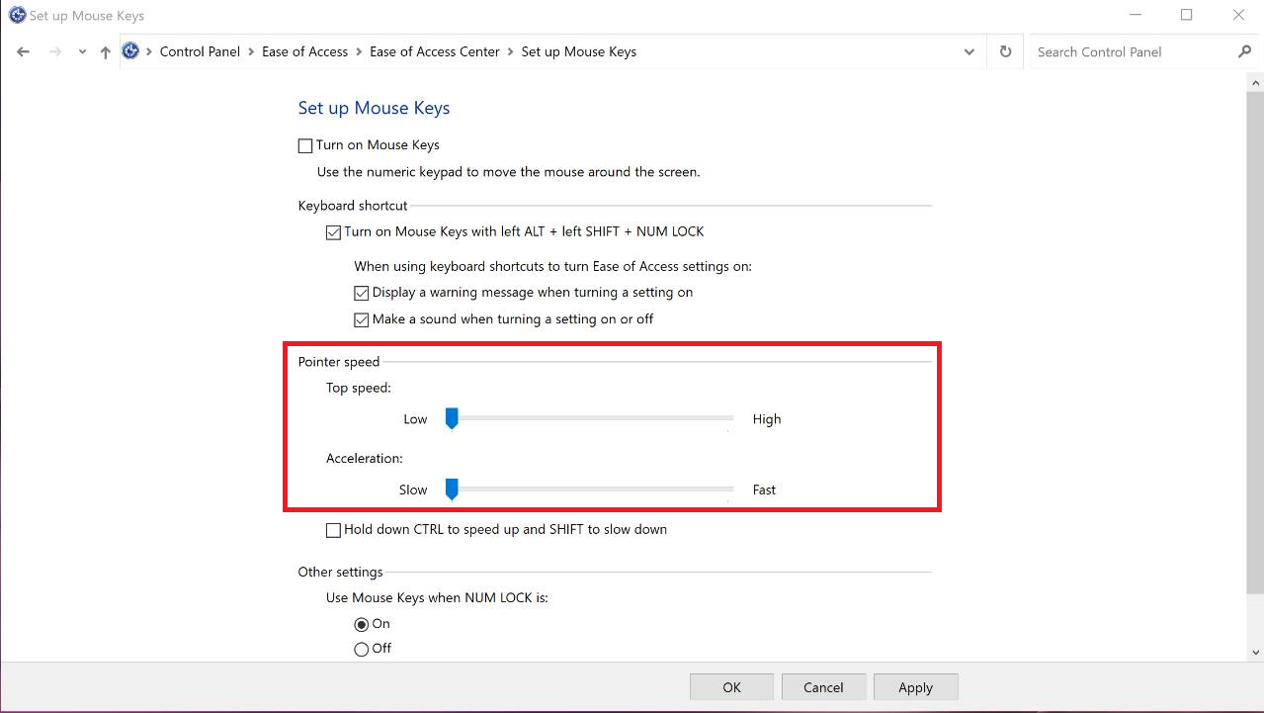Click the Forward navigation arrow

click(x=55, y=52)
